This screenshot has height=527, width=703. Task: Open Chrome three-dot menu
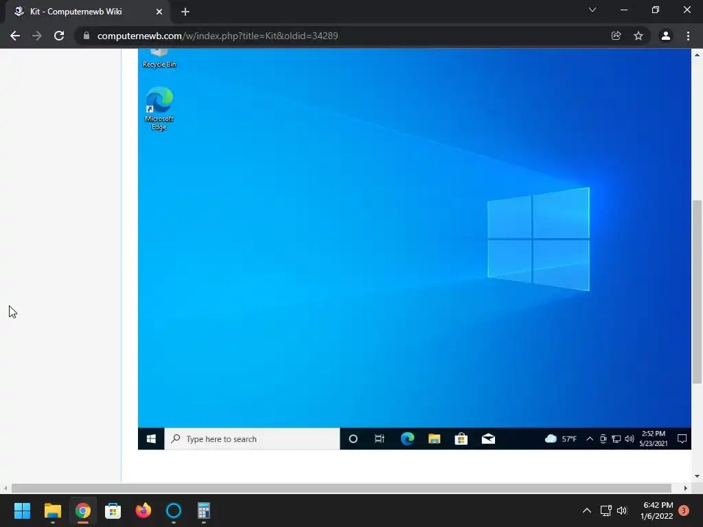(688, 36)
